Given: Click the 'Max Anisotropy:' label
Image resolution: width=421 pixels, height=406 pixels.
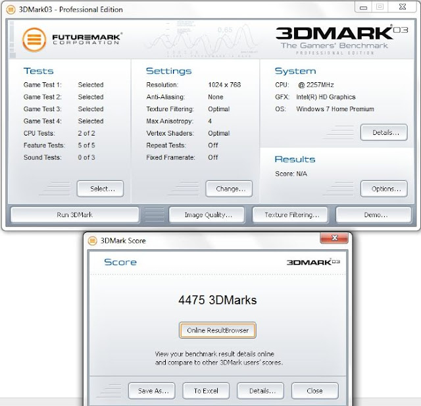Looking at the screenshot, I should tap(170, 121).
